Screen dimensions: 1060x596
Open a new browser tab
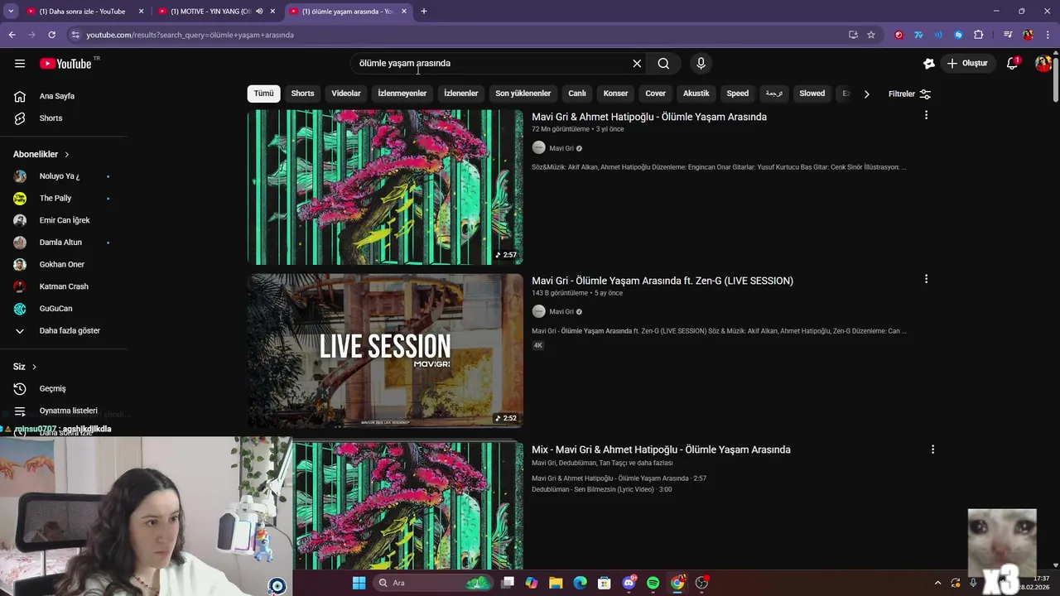pos(423,12)
